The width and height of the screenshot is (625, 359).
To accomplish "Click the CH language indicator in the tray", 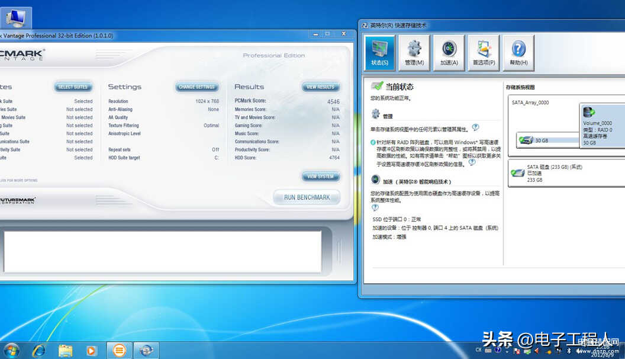I will click(478, 350).
